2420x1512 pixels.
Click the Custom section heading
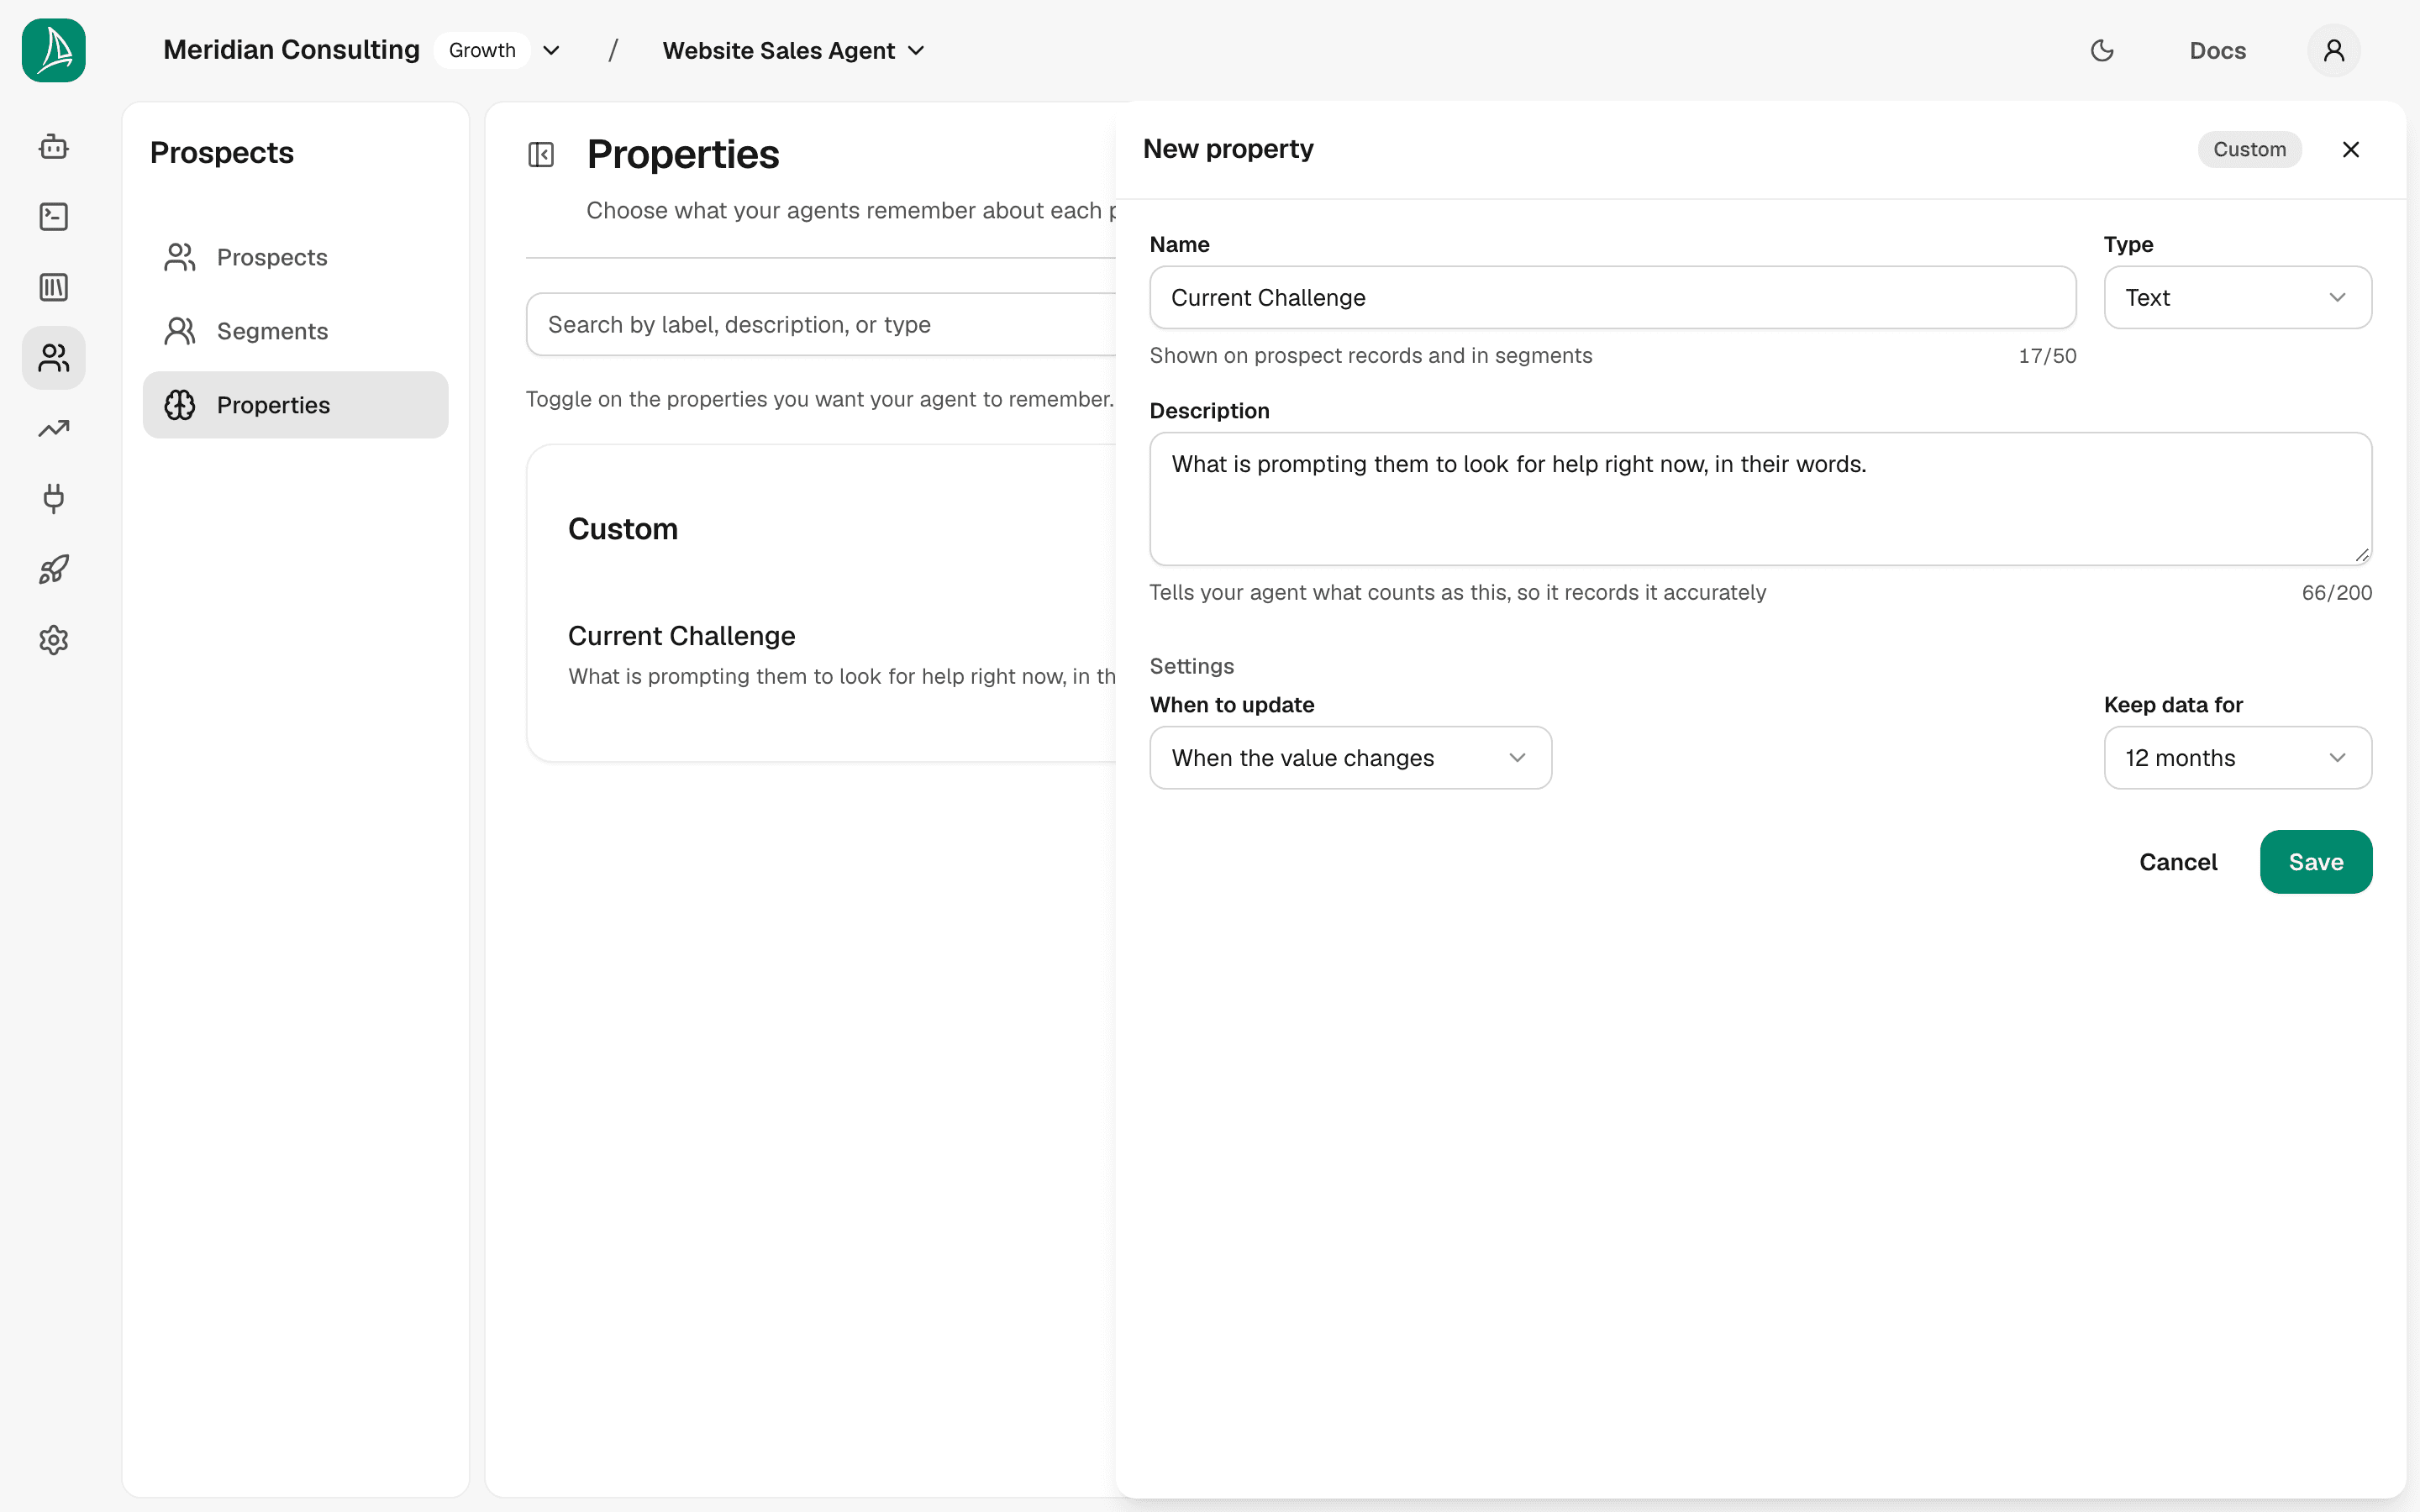[623, 529]
